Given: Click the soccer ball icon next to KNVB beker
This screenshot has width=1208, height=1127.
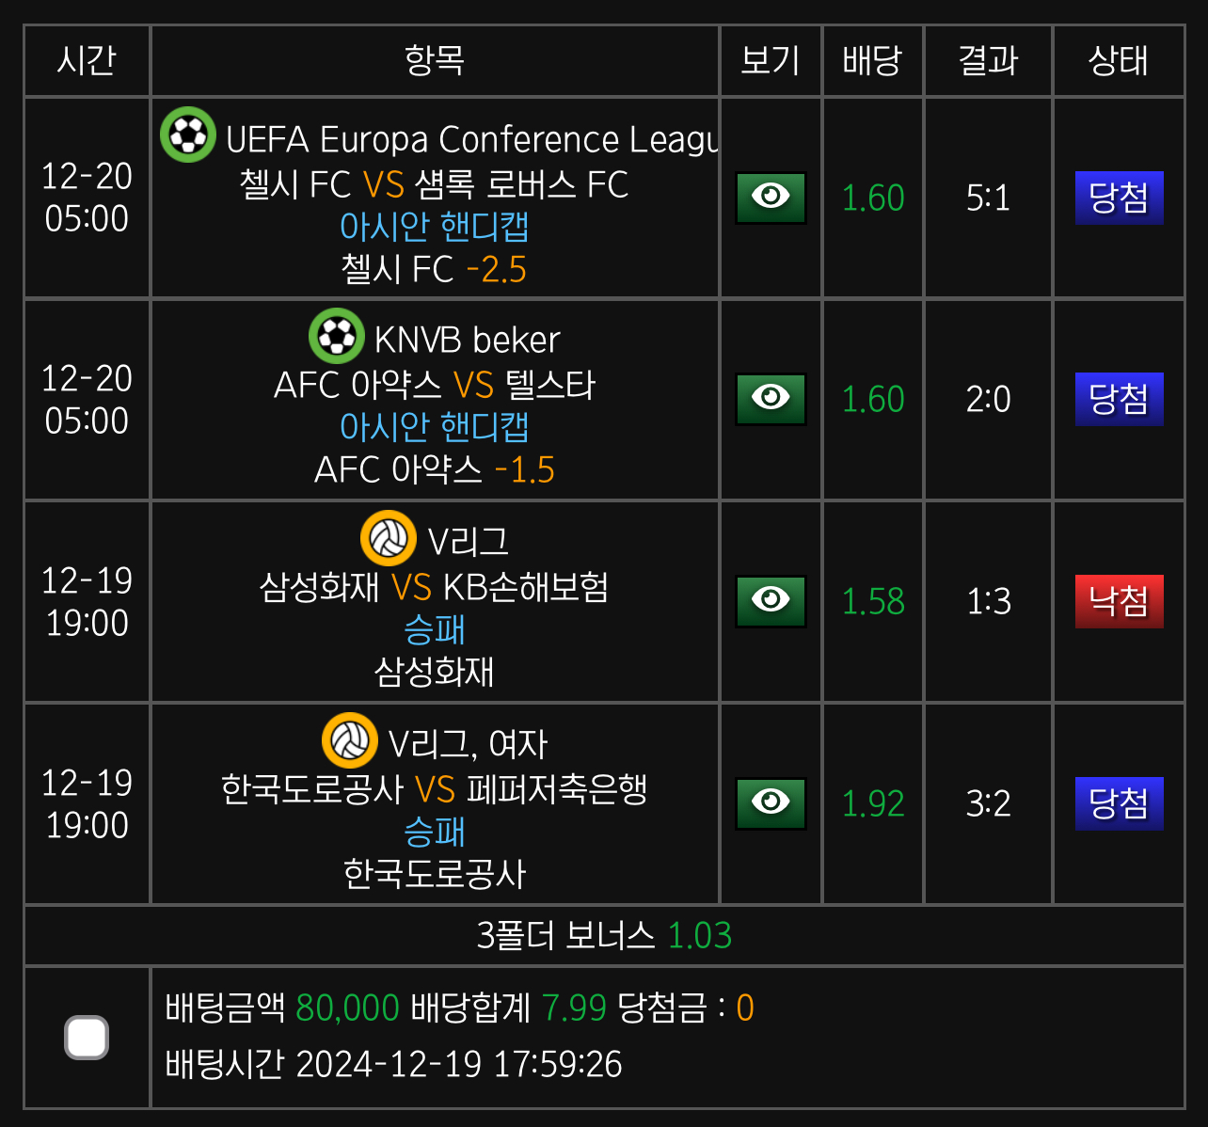Looking at the screenshot, I should click(337, 336).
